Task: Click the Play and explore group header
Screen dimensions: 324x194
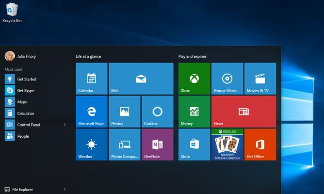Action: click(192, 56)
